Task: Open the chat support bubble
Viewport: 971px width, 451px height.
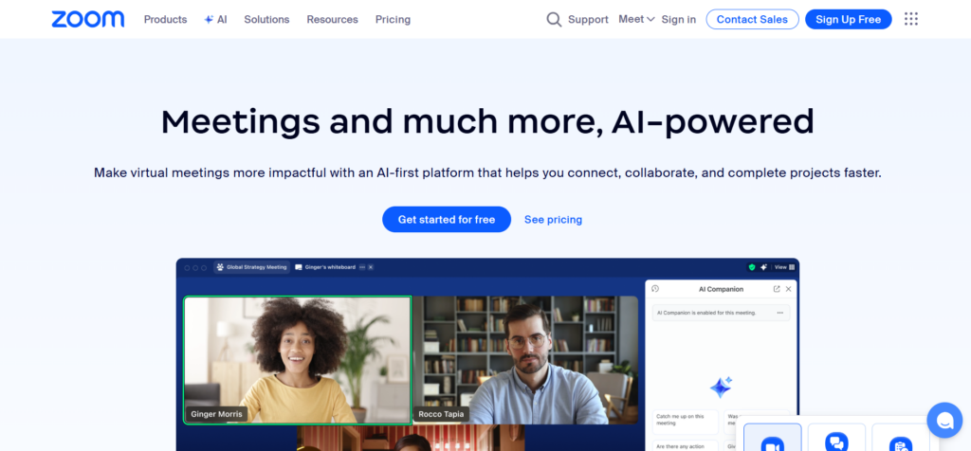Action: [944, 420]
